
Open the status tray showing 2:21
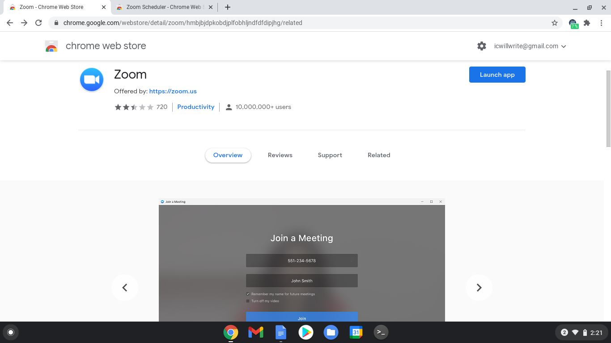click(581, 332)
